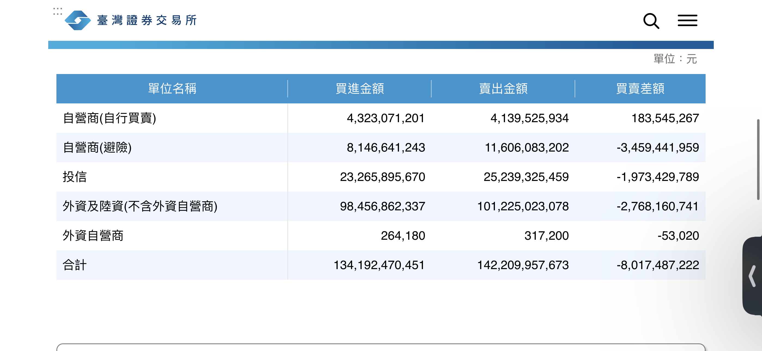Click buy amount 264,180

(x=403, y=235)
